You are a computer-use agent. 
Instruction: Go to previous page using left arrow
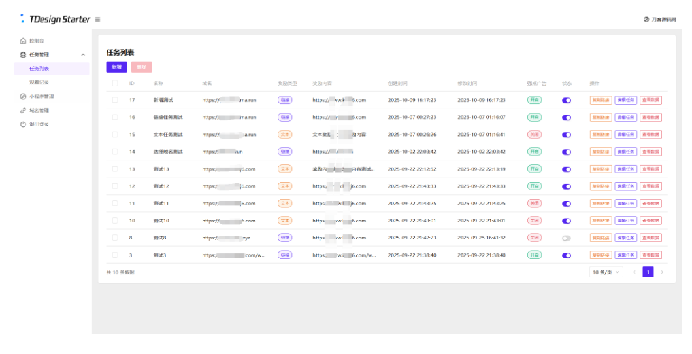(x=634, y=272)
